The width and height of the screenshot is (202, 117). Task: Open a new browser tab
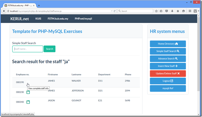point(39,5)
